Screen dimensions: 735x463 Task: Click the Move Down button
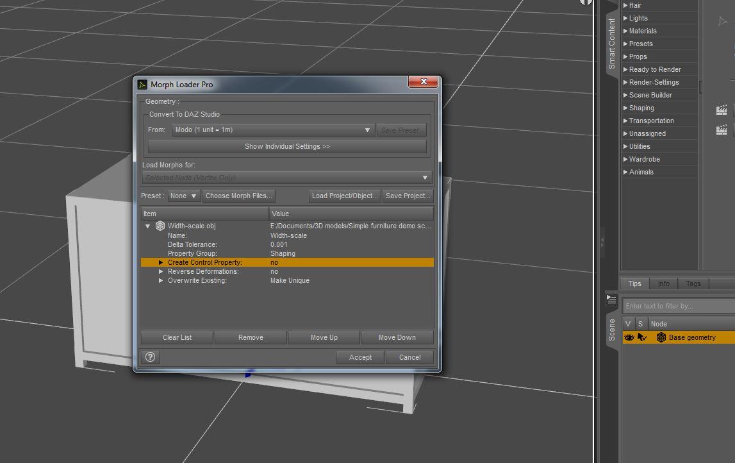397,337
